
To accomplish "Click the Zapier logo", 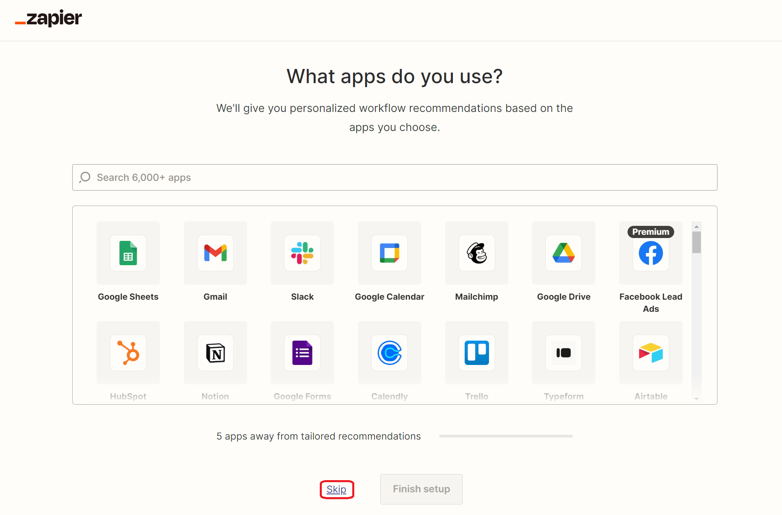I will (48, 18).
